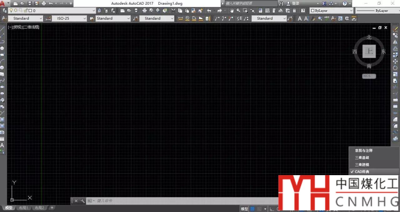
Task: Click the spell check ABC icon
Action: click(x=327, y=18)
